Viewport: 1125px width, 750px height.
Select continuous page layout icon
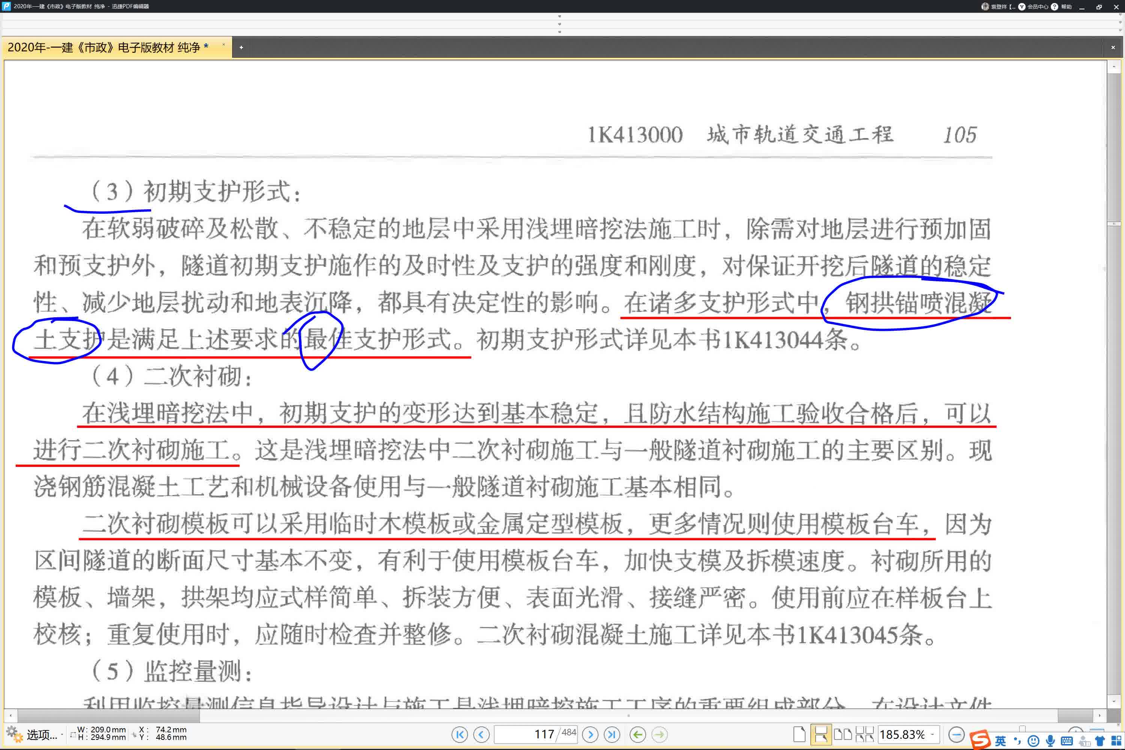(821, 734)
